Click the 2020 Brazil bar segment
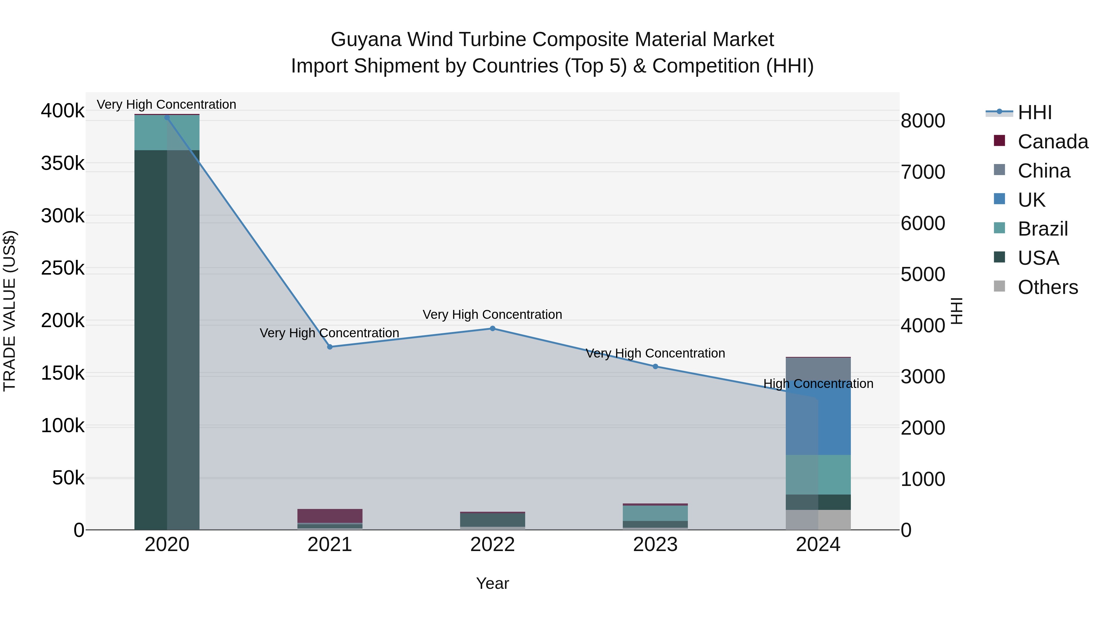 point(167,133)
